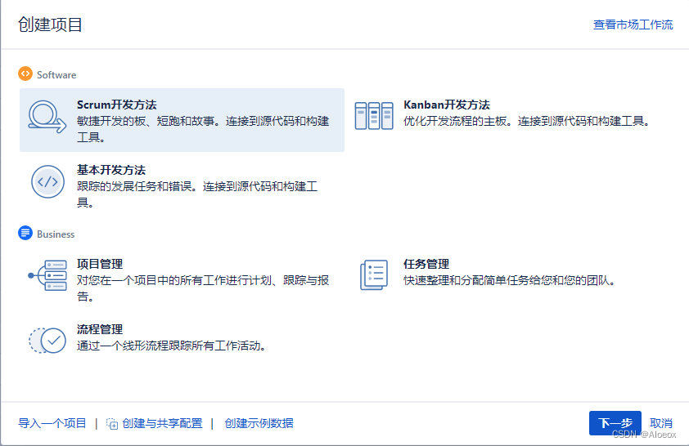The image size is (689, 446).
Task: Click the description 快速整理和分配简单任务
Action: pyautogui.click(x=510, y=280)
